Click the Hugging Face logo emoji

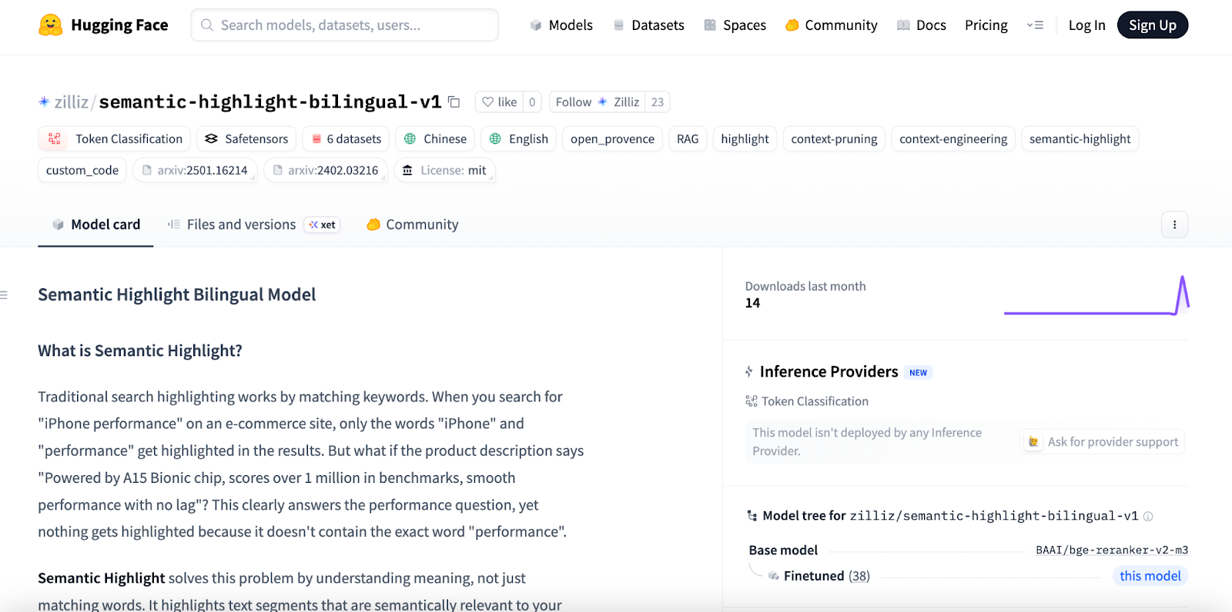pos(51,25)
